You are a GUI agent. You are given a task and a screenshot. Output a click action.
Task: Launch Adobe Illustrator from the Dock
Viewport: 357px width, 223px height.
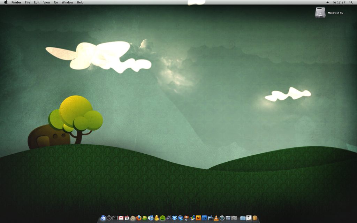198,218
